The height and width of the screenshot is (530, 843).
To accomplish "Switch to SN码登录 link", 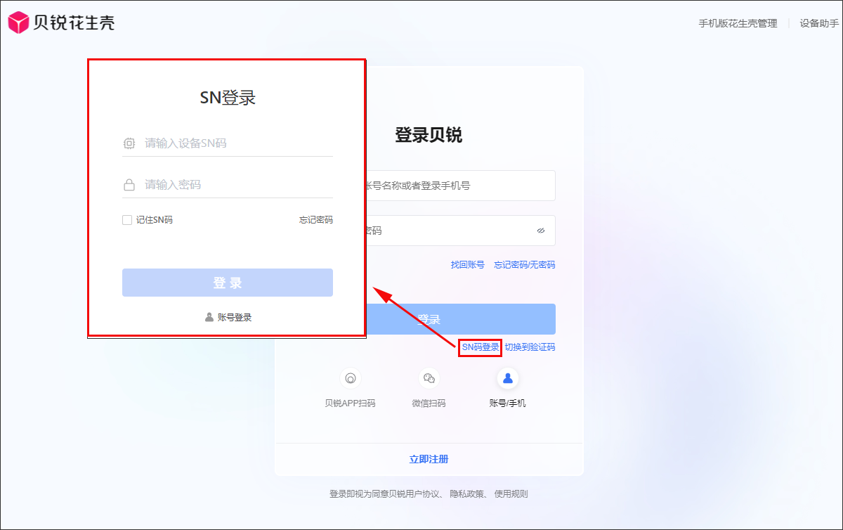I will pos(480,347).
